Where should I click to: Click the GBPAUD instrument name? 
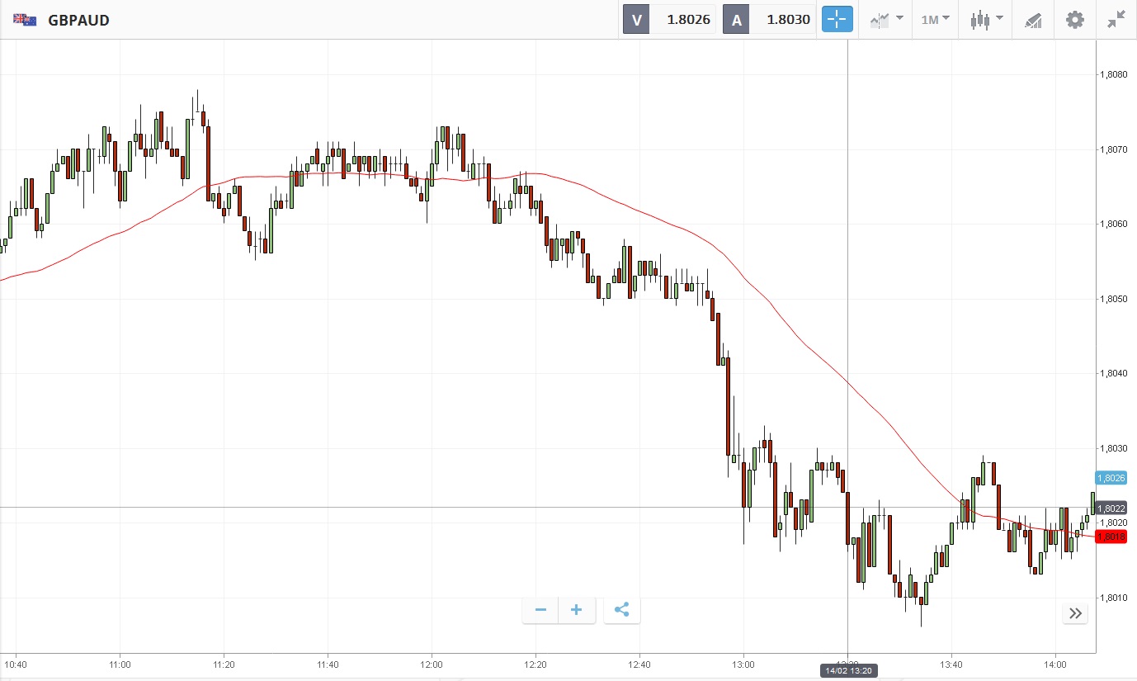[x=78, y=20]
